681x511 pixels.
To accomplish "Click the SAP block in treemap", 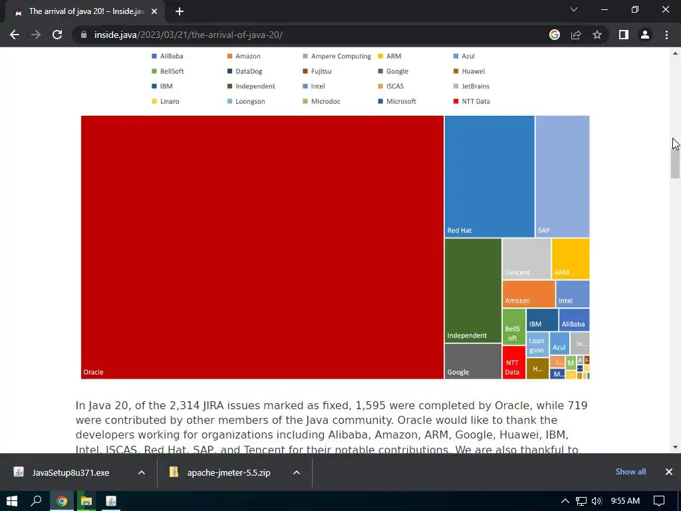I will tap(563, 176).
